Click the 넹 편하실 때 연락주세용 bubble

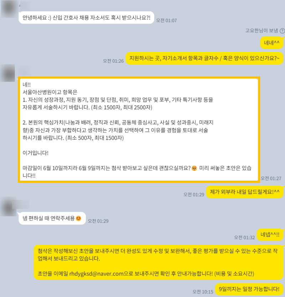(52, 218)
